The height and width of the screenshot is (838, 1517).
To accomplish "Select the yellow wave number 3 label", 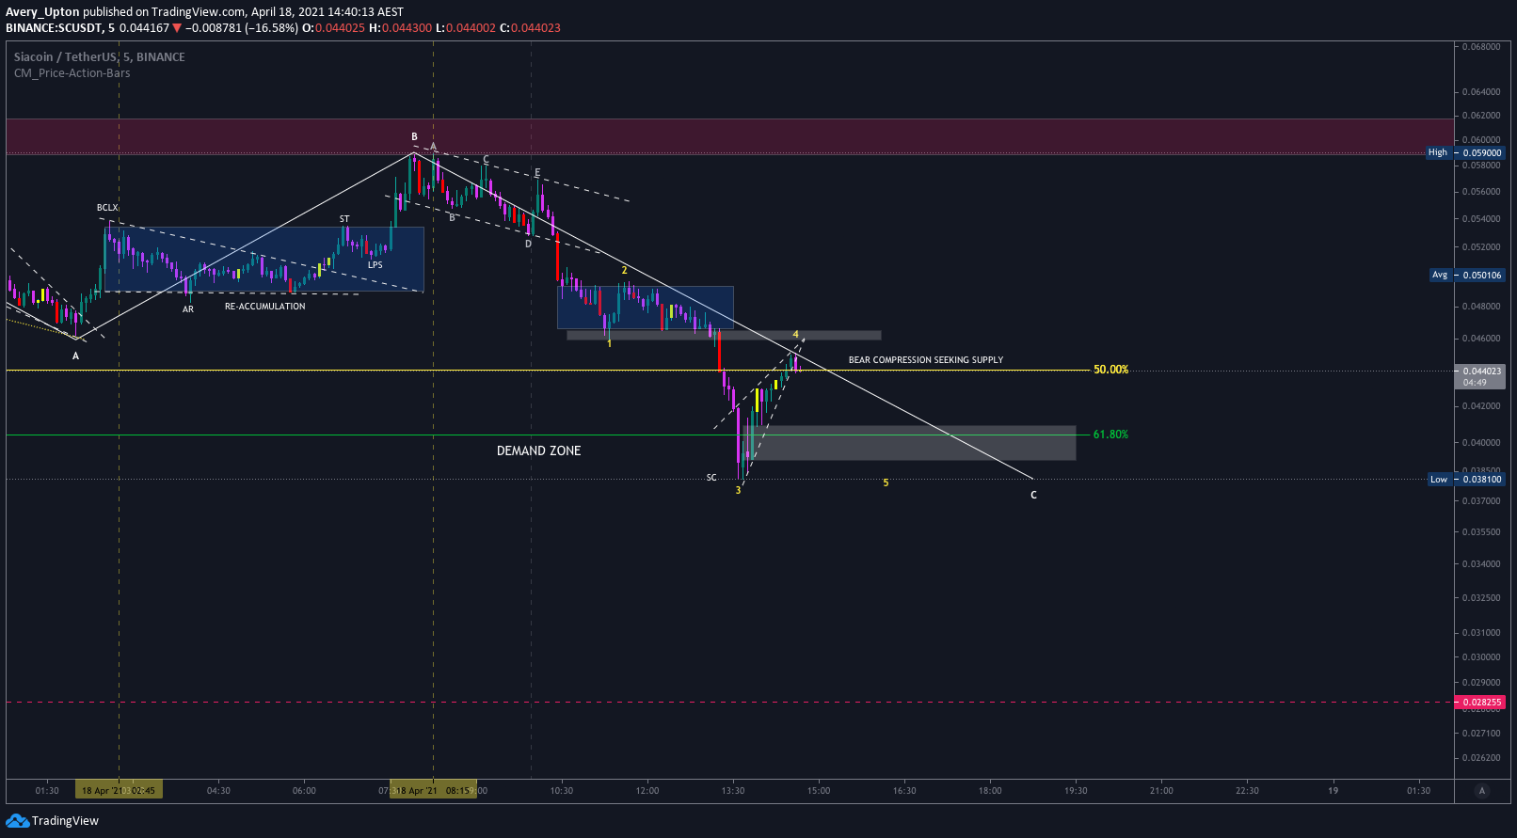I will [738, 490].
